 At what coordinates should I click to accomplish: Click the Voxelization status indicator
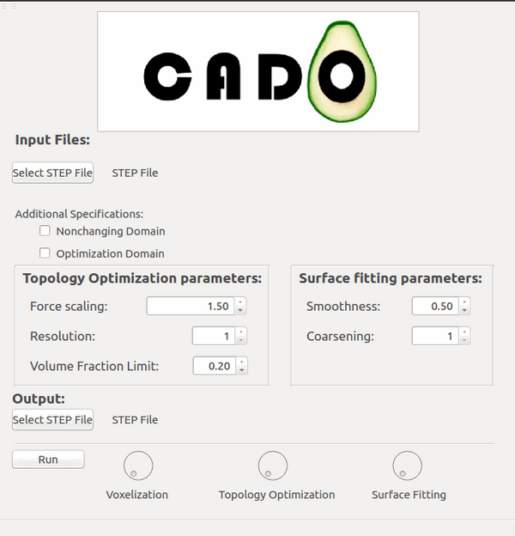(x=138, y=466)
